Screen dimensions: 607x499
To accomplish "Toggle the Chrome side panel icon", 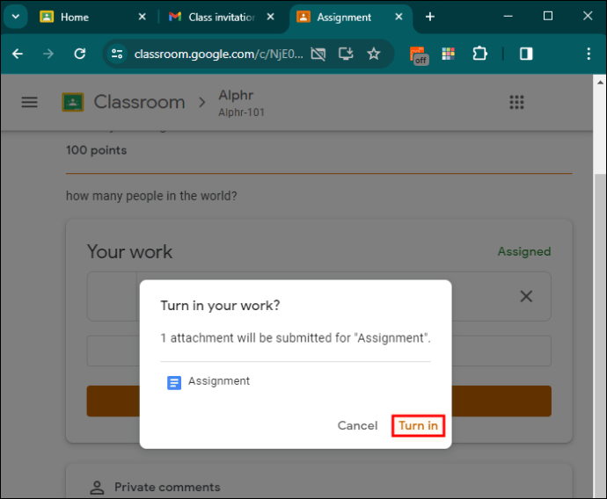I will 526,54.
